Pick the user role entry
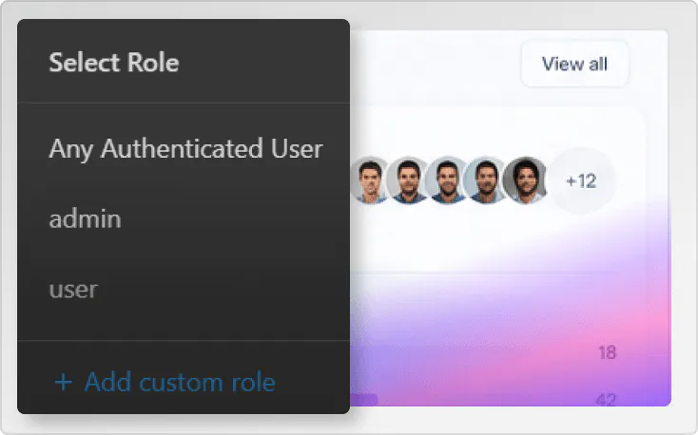 (x=73, y=290)
